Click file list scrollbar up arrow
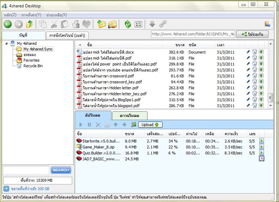 [270, 44]
